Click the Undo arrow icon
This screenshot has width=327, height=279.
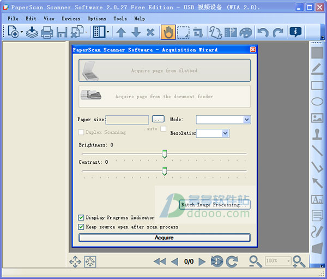pyautogui.click(x=263, y=33)
